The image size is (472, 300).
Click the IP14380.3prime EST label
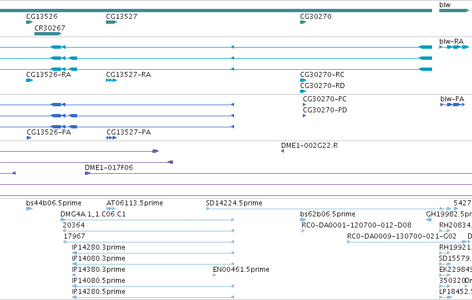(x=98, y=270)
